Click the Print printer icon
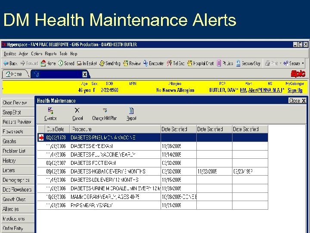310x233 pixels. (267, 63)
